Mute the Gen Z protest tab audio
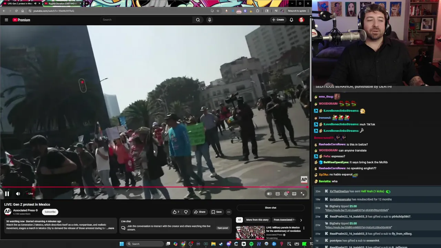This screenshot has width=441, height=248. point(35,3)
